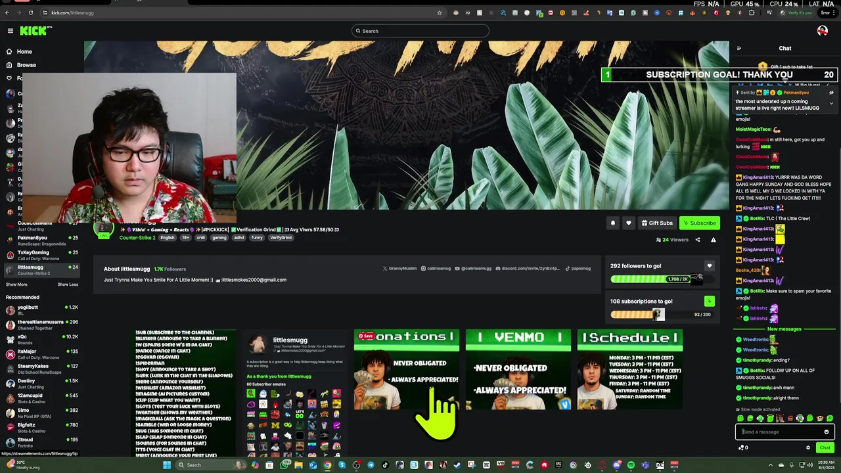This screenshot has width=841, height=473.
Task: Open 12amcupid recommended channel
Action: (41, 398)
